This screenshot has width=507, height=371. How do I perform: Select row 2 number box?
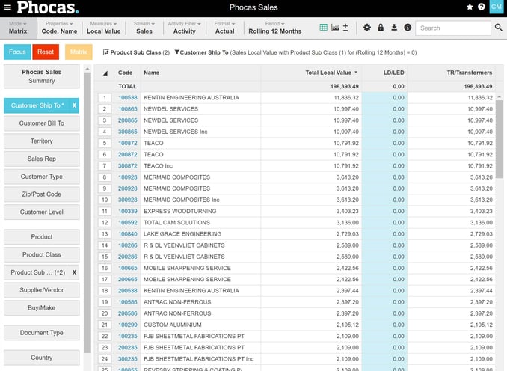point(105,109)
